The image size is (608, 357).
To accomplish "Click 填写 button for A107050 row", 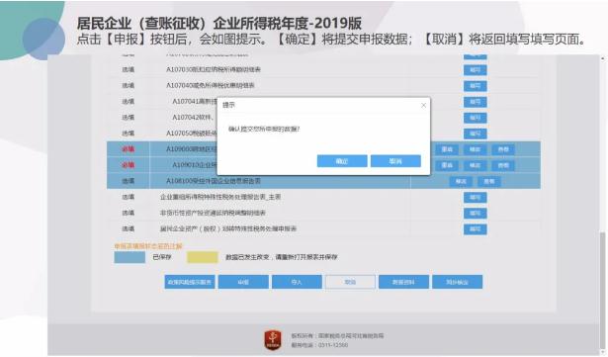I will pyautogui.click(x=475, y=134).
